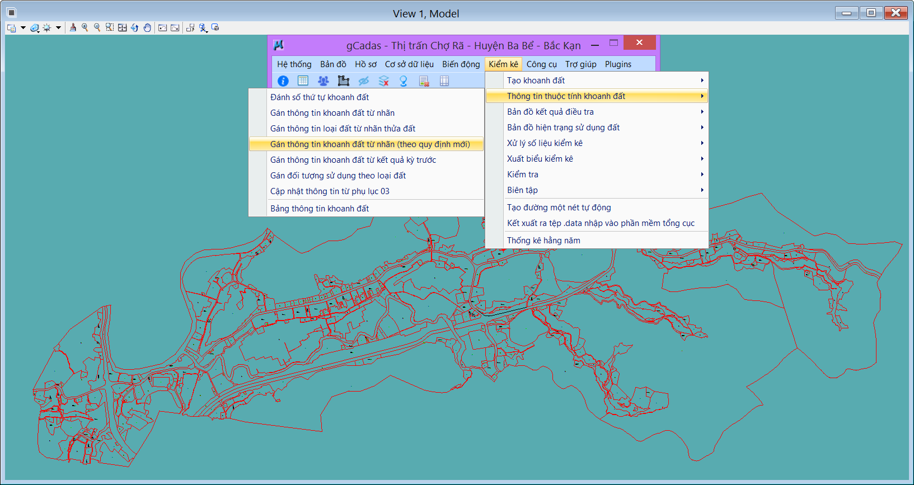The width and height of the screenshot is (914, 485).
Task: Click the Fit View icon
Action: (x=122, y=27)
